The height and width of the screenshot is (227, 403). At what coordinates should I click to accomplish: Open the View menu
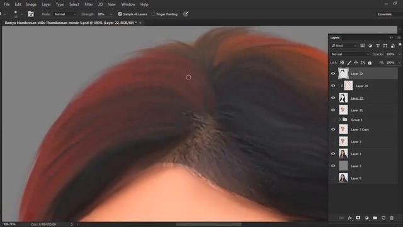[111, 4]
